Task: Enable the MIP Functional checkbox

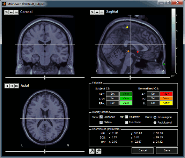Action: (126, 123)
